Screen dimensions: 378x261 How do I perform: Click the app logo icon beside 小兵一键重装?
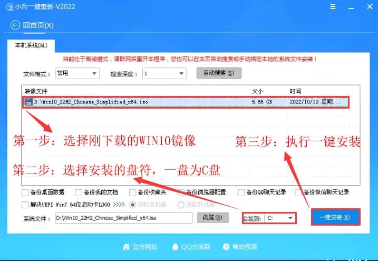tap(9, 7)
